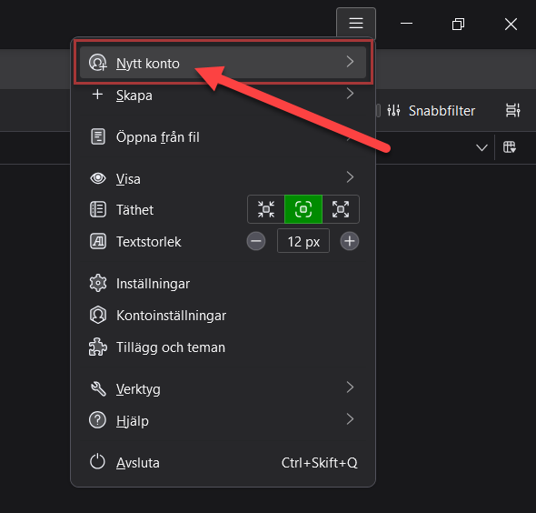Select relaxed density expand option
This screenshot has width=536, height=513.
pos(341,209)
